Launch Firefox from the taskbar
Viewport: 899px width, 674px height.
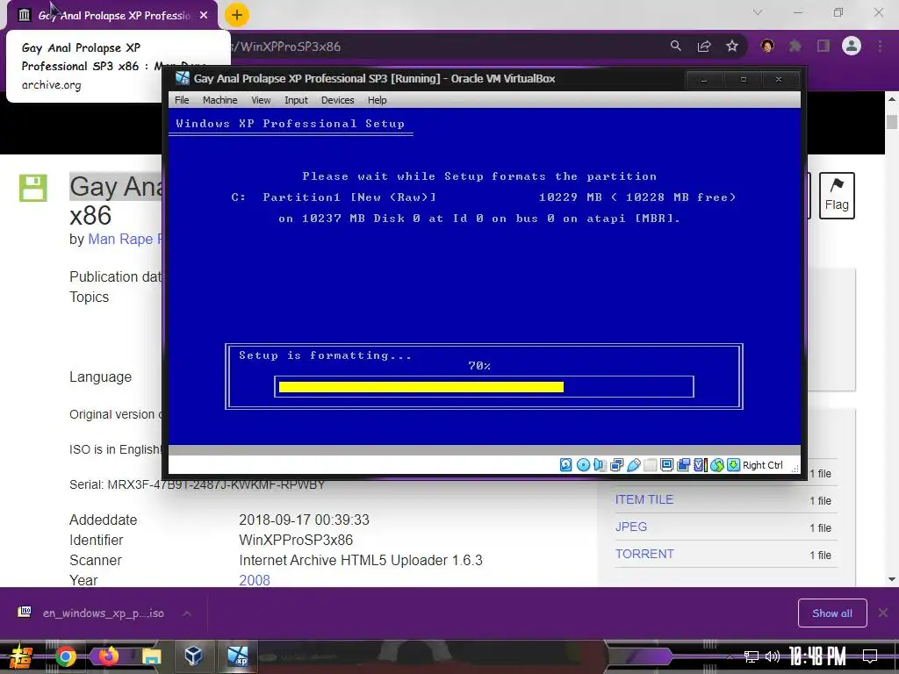tap(108, 656)
